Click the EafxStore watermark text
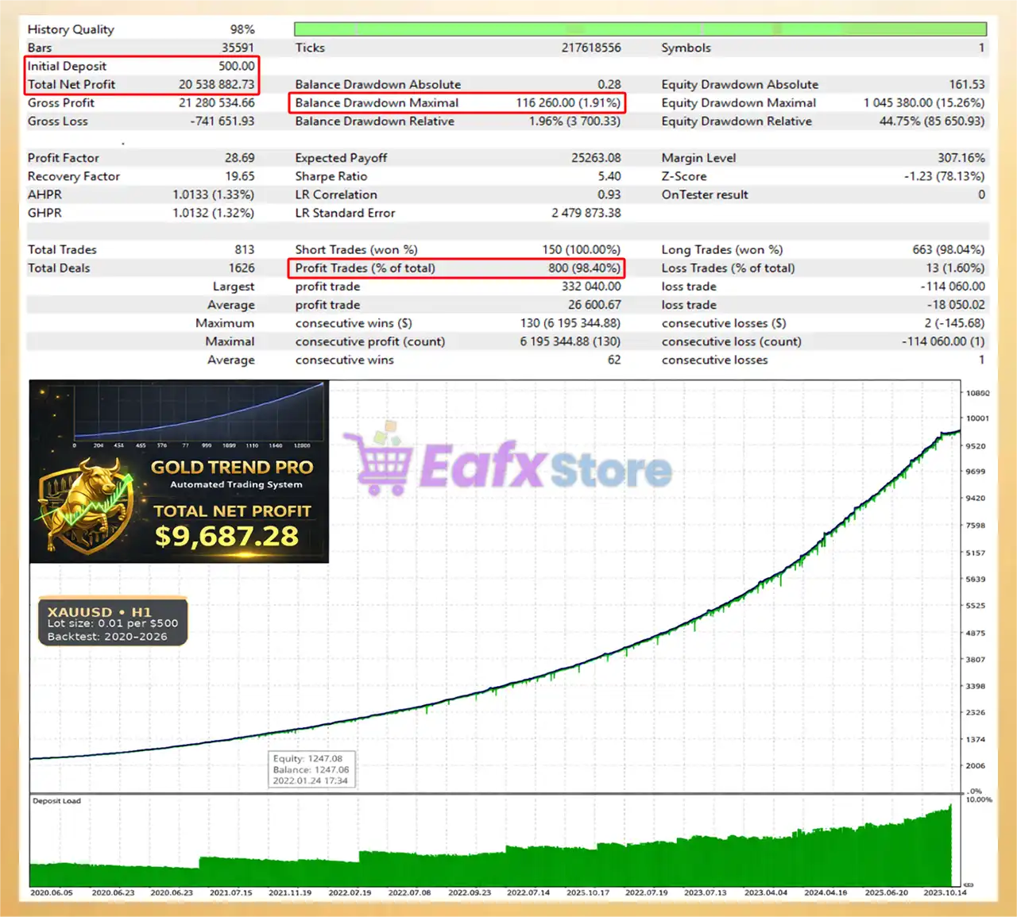The width and height of the screenshot is (1017, 917). click(545, 467)
